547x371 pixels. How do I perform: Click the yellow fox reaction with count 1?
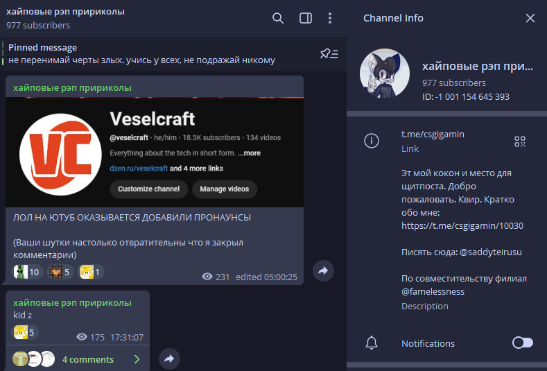(91, 272)
